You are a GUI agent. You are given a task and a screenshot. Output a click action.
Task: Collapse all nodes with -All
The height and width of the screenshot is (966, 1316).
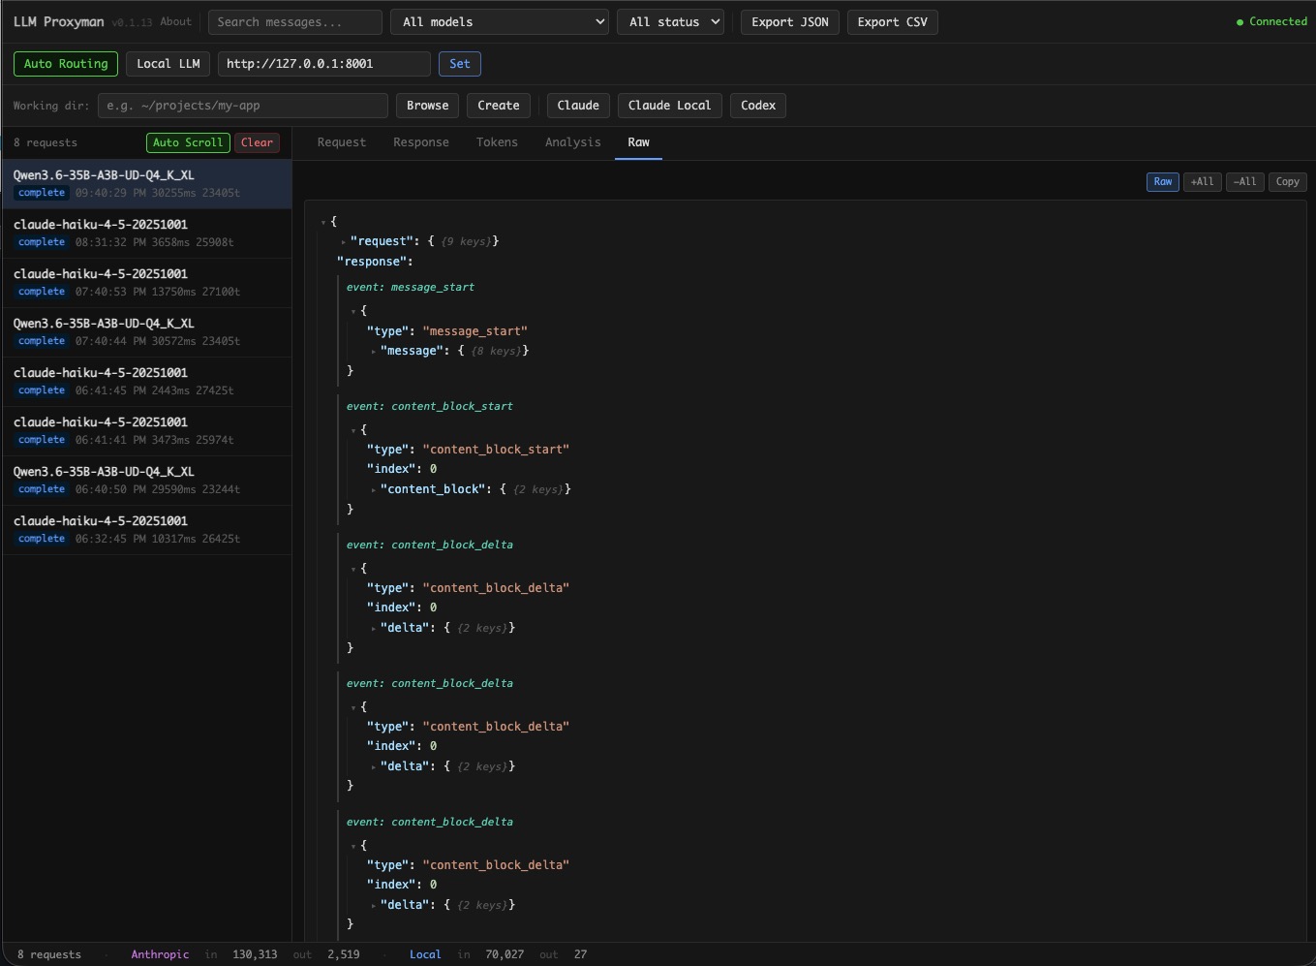1245,181
